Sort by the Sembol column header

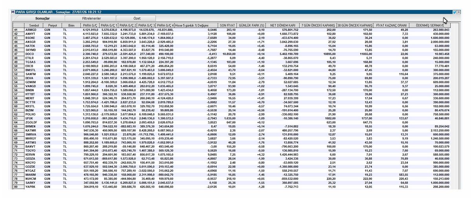[34, 26]
